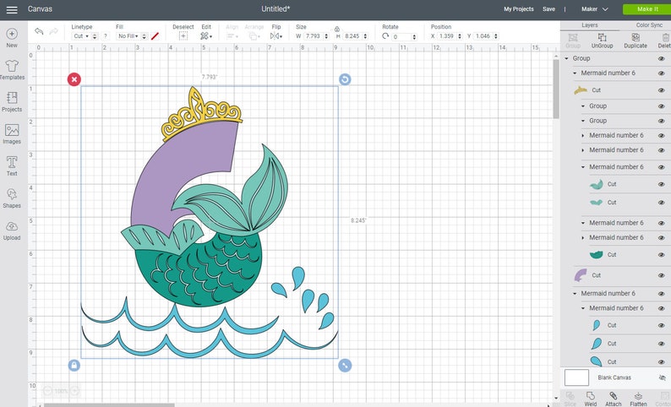The height and width of the screenshot is (407, 671).
Task: Hide the first blue droplet Cut layer
Action: (x=661, y=325)
